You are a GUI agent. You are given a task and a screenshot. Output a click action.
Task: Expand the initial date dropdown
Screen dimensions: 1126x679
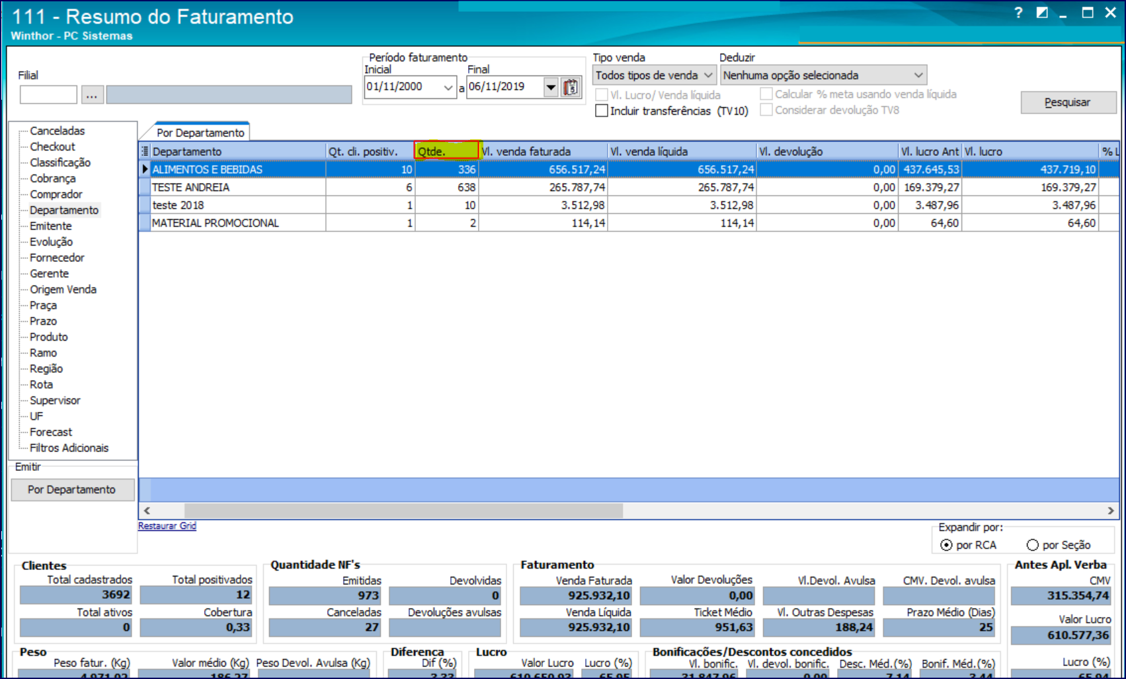(x=448, y=87)
